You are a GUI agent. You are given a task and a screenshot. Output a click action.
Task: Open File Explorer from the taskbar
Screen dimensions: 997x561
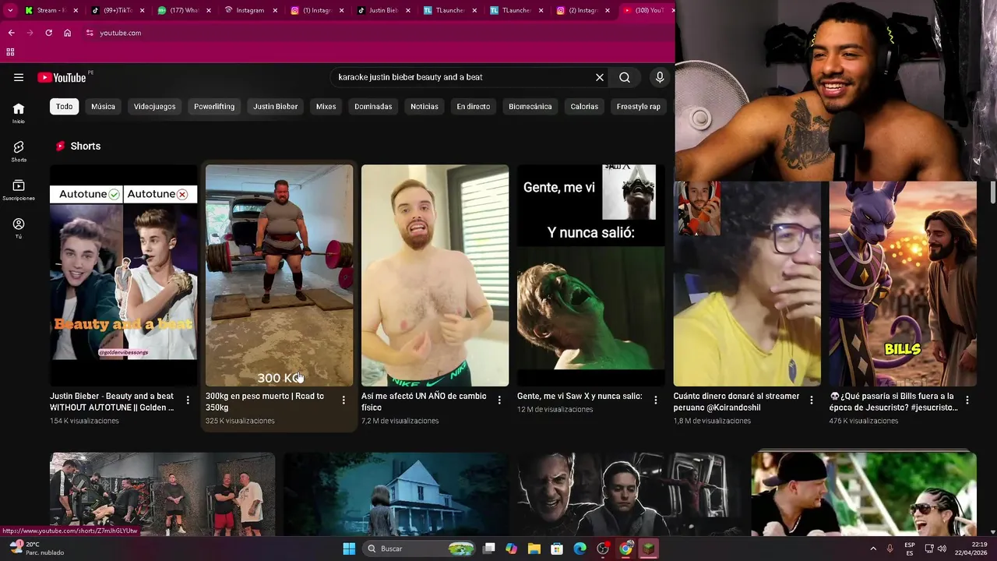pyautogui.click(x=534, y=549)
